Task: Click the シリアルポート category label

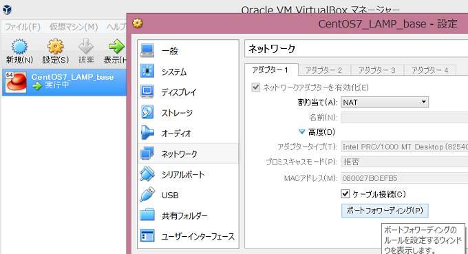Action: [x=183, y=175]
